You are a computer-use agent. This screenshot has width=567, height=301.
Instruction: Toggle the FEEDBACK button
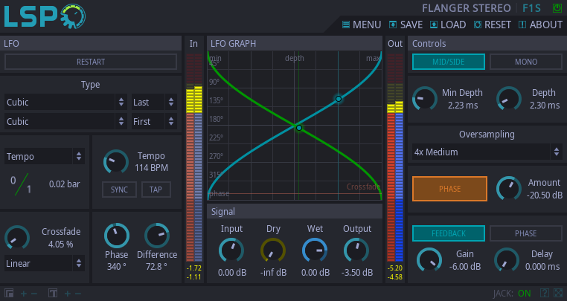449,233
